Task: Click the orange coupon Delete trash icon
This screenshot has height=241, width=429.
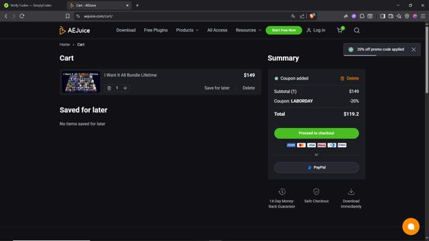Action: pyautogui.click(x=342, y=78)
